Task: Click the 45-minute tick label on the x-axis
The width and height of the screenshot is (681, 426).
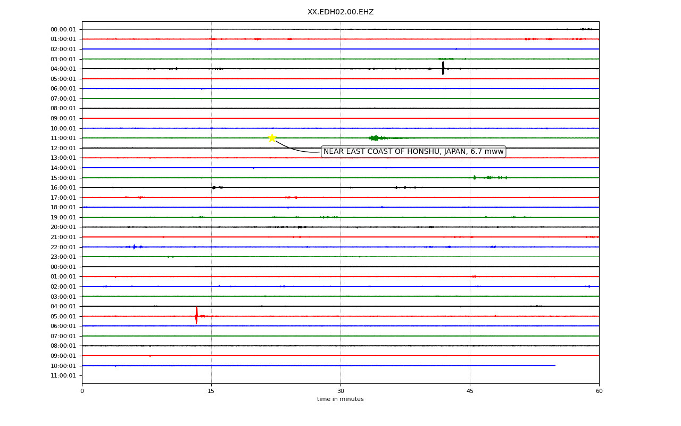Action: coord(470,391)
